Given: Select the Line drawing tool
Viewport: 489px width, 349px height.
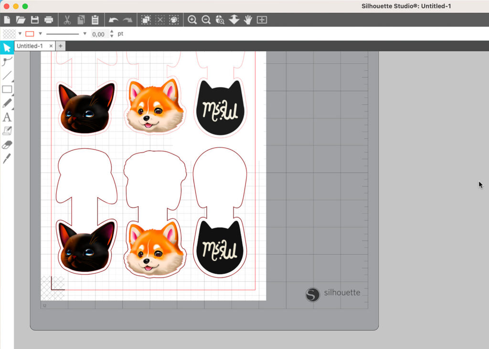Looking at the screenshot, I should [x=7, y=75].
